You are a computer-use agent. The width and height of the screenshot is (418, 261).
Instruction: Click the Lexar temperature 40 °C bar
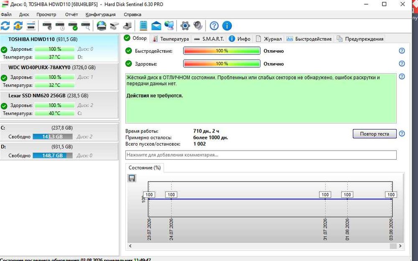click(55, 113)
